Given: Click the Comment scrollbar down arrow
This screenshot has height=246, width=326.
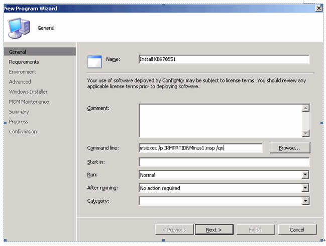Looking at the screenshot, I should coord(305,133).
